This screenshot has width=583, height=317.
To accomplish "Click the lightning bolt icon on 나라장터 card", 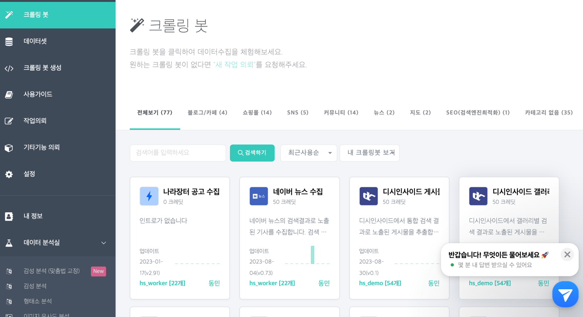I will click(149, 196).
